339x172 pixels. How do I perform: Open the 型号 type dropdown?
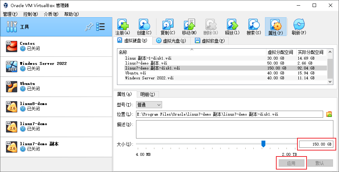[x=149, y=105]
